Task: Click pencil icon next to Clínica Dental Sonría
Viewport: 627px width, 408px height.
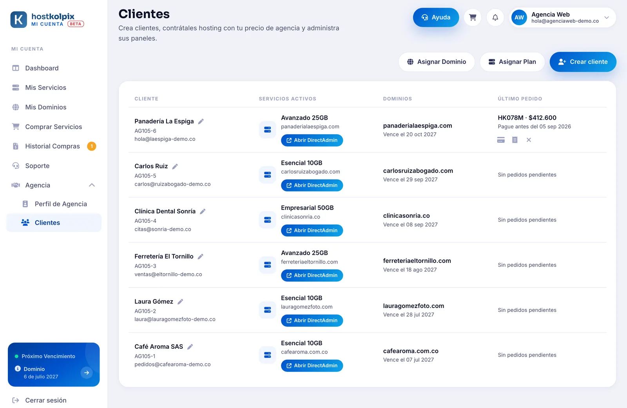Action: click(203, 211)
